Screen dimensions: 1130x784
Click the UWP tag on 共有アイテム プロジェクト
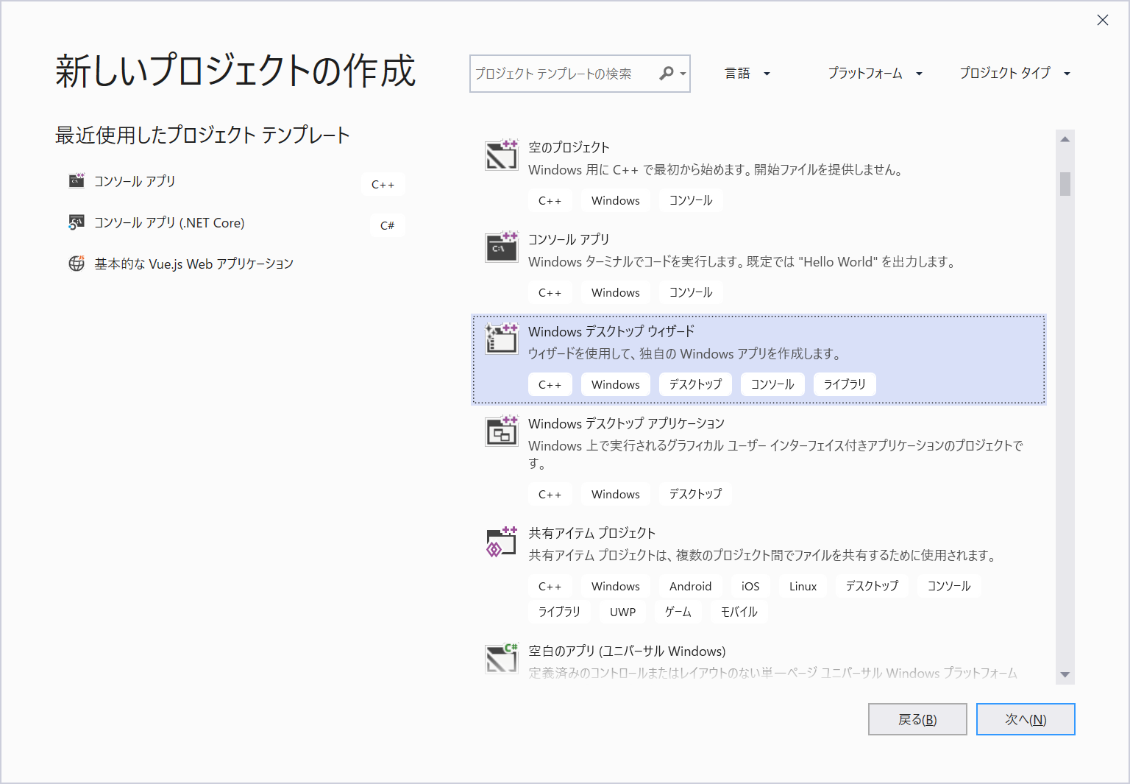(x=622, y=612)
